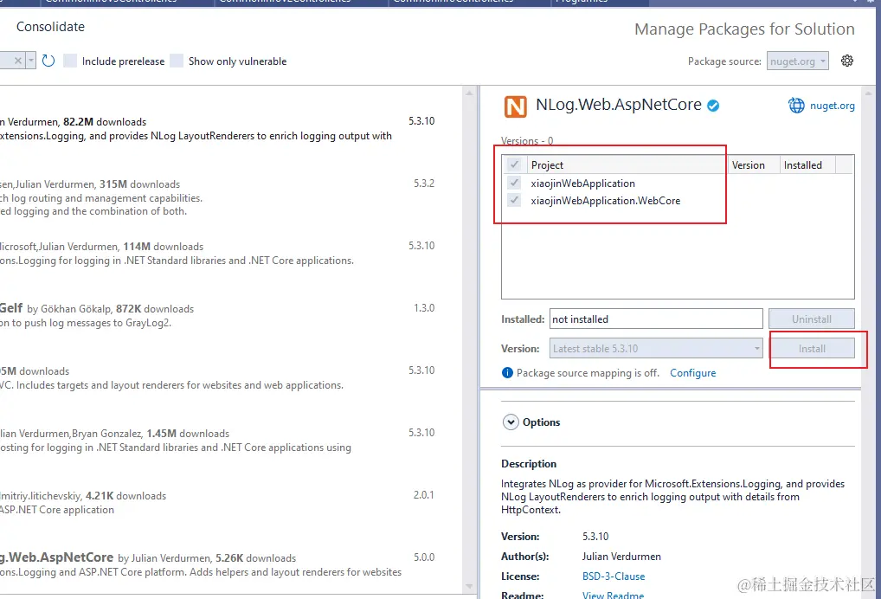Click the info icon beside package source mapping
Screen dimensions: 881x599
point(507,372)
